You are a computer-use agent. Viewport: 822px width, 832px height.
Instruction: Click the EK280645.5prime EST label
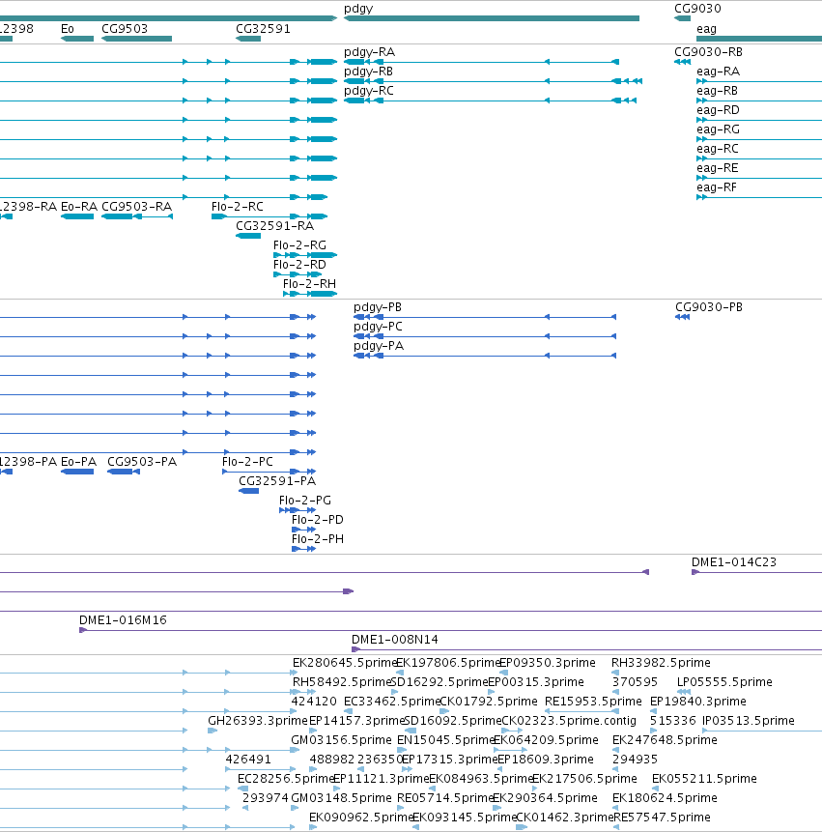click(x=344, y=663)
